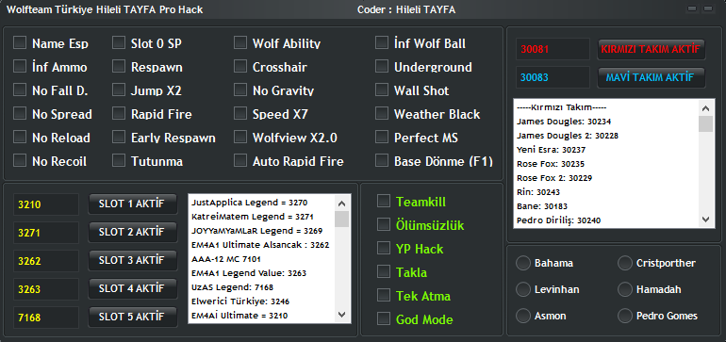Tick Wolfview X2.0 option
The width and height of the screenshot is (726, 342).
(x=240, y=138)
